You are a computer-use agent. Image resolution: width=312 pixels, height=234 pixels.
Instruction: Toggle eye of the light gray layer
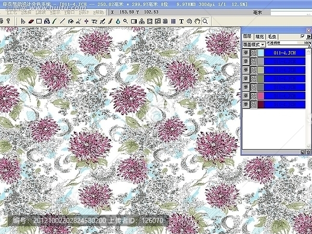[246, 61]
